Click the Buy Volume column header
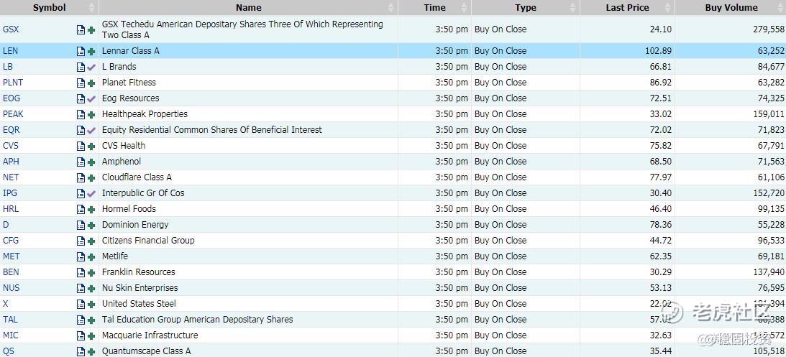The image size is (786, 357). (x=731, y=7)
